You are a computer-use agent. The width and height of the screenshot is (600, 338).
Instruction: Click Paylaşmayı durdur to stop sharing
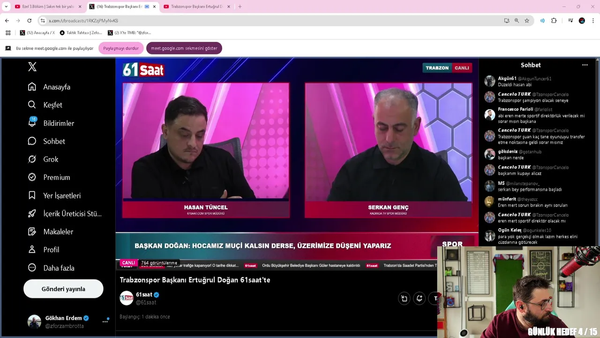(121, 48)
